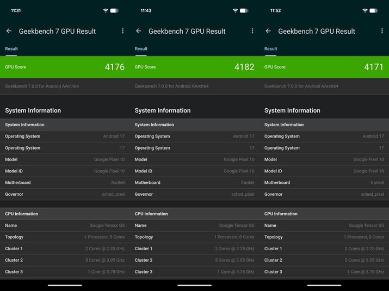The height and width of the screenshot is (291, 389).
Task: Tap back arrow in 11:31 screenshot
Action: click(9, 31)
